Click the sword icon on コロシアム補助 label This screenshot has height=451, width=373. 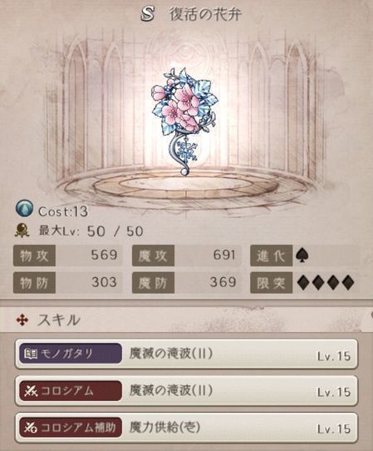pyautogui.click(x=31, y=428)
